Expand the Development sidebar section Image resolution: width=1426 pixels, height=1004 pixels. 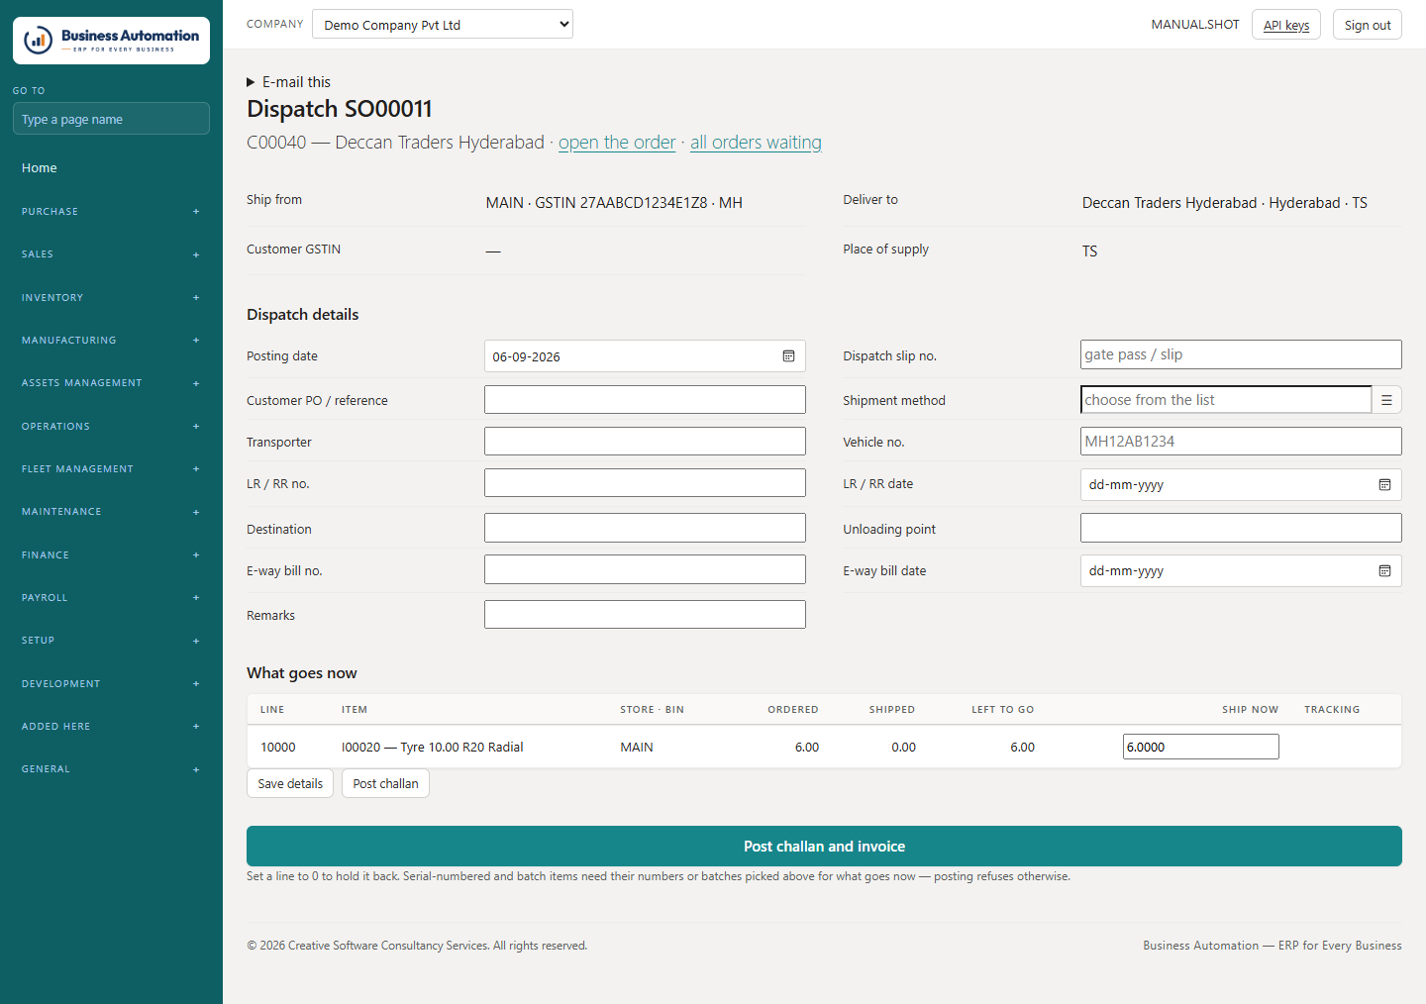pos(111,684)
